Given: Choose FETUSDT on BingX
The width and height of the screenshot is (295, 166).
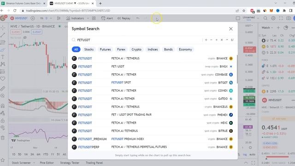Looking at the screenshot, I should coord(153,66).
